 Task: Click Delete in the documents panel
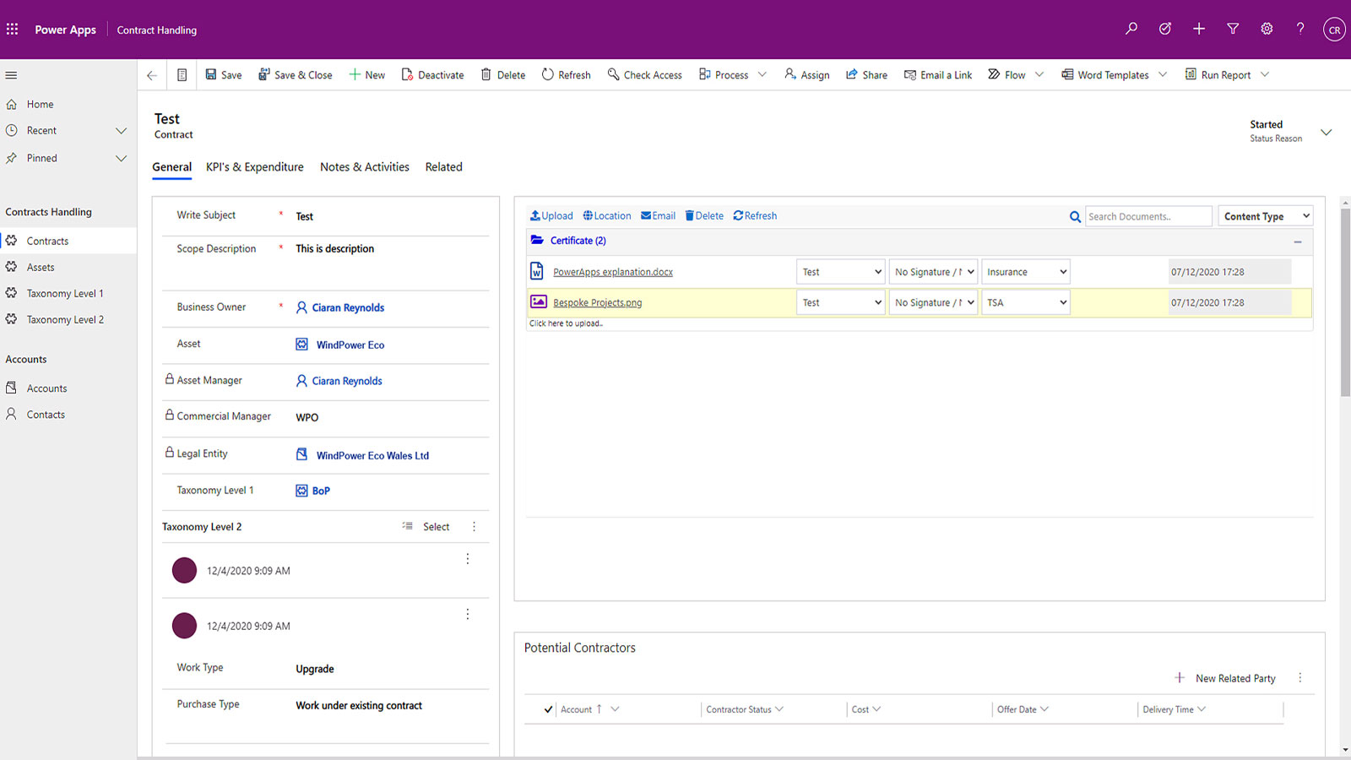click(704, 216)
